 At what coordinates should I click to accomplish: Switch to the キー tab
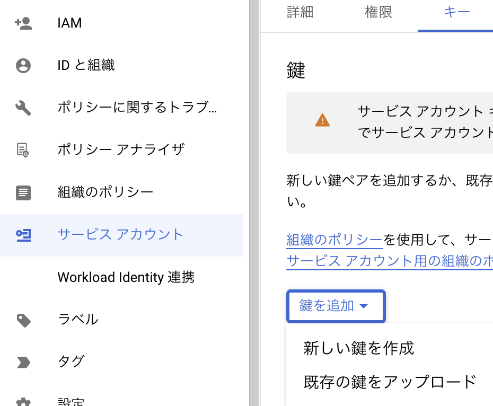tap(456, 12)
